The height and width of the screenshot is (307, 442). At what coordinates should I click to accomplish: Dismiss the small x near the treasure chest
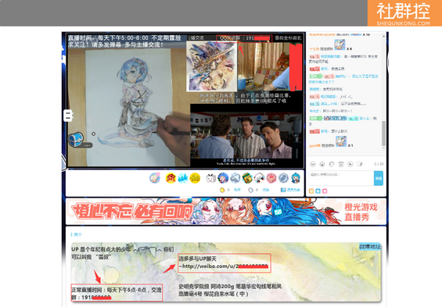94,134
